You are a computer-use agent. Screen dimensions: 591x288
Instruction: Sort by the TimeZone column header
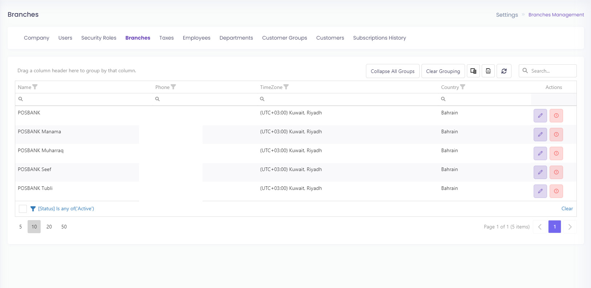(x=271, y=87)
